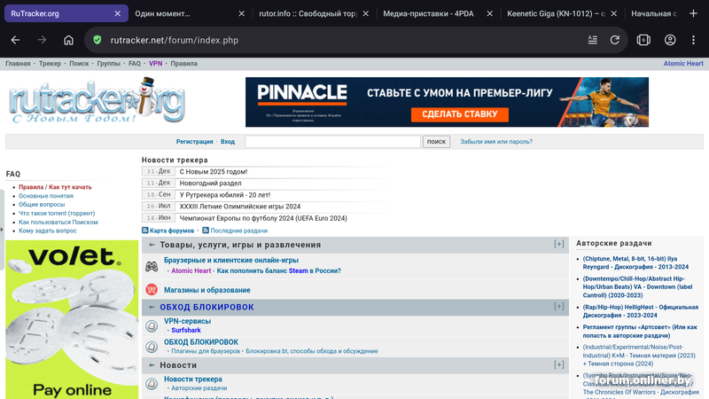
Task: Expand [+] on 'ОБХОД БЛОКИРОВОК' header
Action: 559,306
